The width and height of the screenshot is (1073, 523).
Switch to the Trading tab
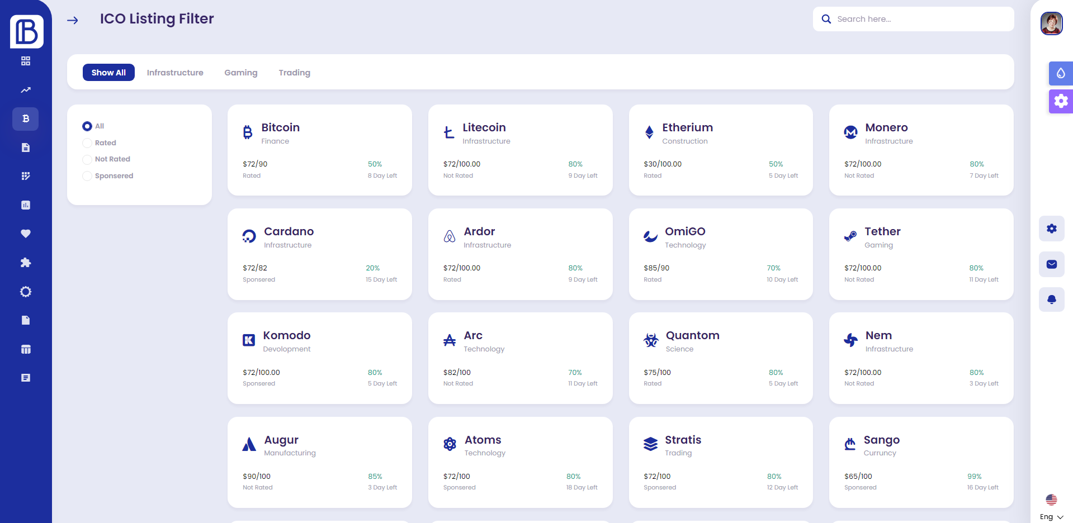click(x=295, y=73)
